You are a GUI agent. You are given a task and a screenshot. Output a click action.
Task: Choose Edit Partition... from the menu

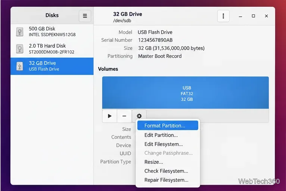pos(168,135)
